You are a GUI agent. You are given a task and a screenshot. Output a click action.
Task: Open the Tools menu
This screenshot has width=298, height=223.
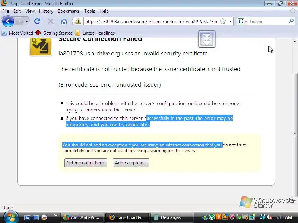point(89,11)
